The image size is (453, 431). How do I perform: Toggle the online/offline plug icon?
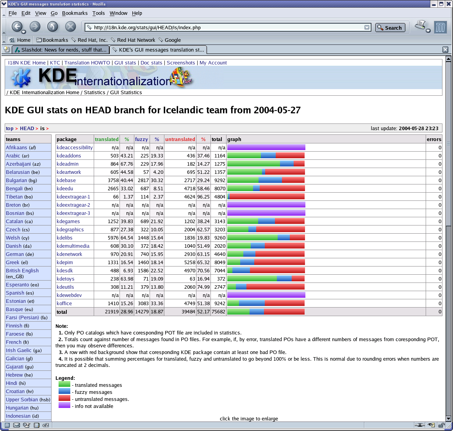420,425
